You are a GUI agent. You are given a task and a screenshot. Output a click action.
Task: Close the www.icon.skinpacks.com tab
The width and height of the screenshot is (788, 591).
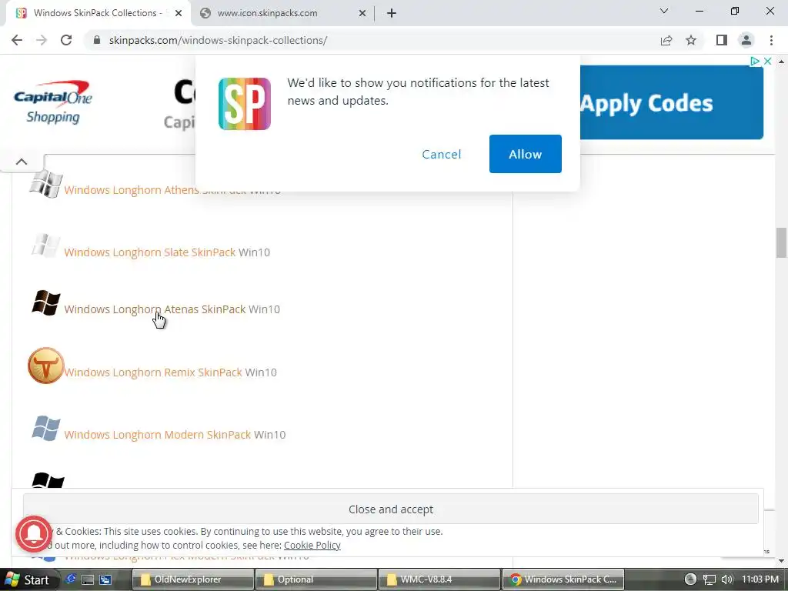(x=362, y=13)
